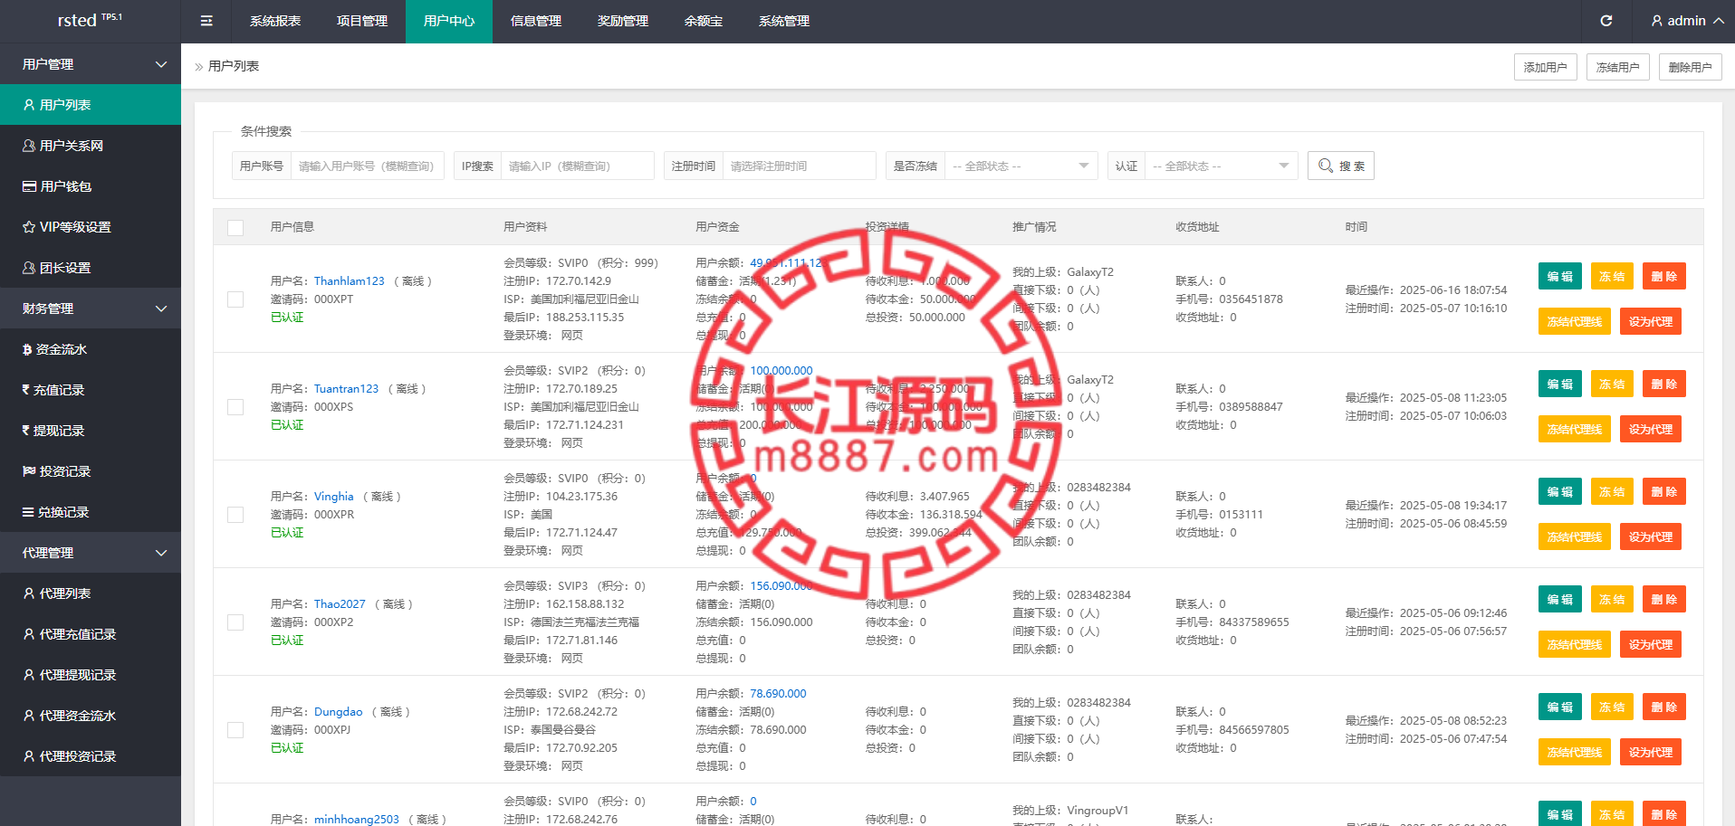Tick the checkbox for user Thanhlam123
This screenshot has height=826, width=1735.
pos(235,299)
